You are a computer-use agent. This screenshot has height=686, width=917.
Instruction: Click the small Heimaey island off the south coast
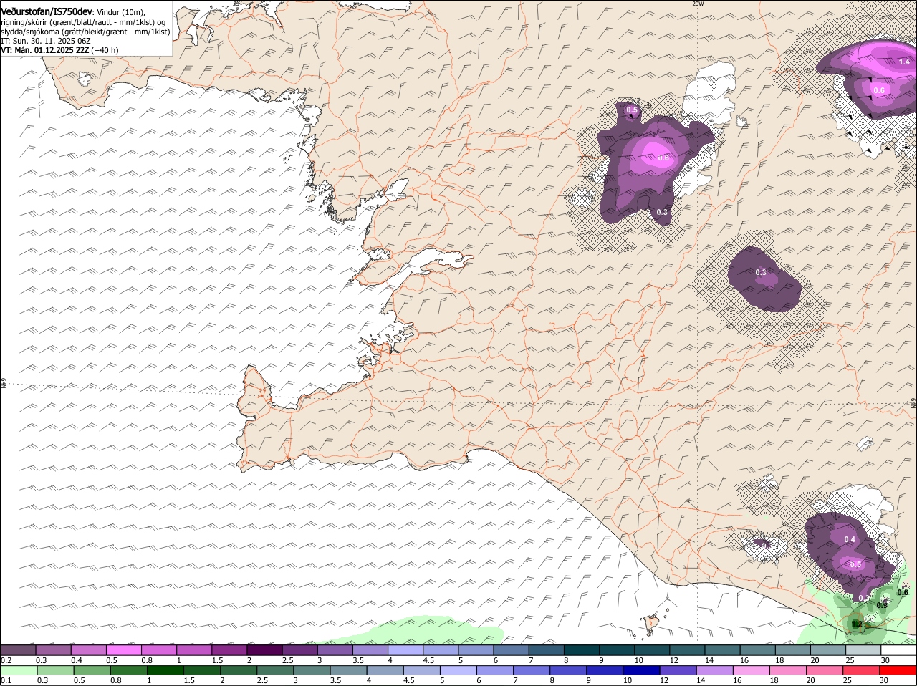tap(651, 623)
